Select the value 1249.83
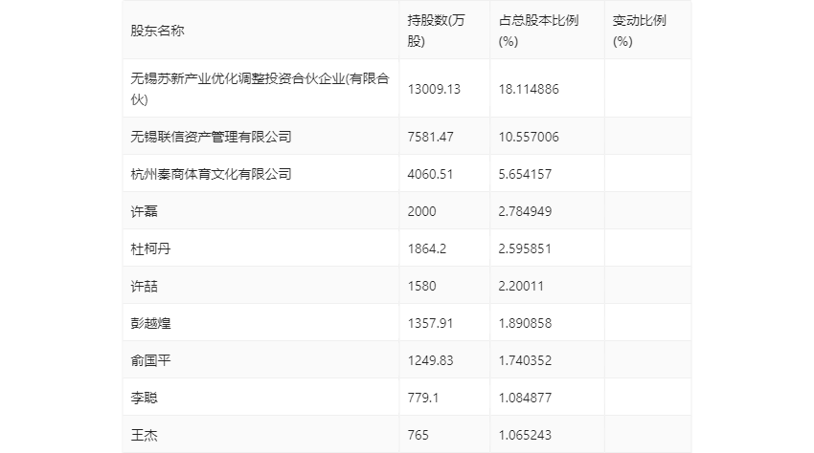Viewport: 814px width, 453px height. pyautogui.click(x=430, y=360)
